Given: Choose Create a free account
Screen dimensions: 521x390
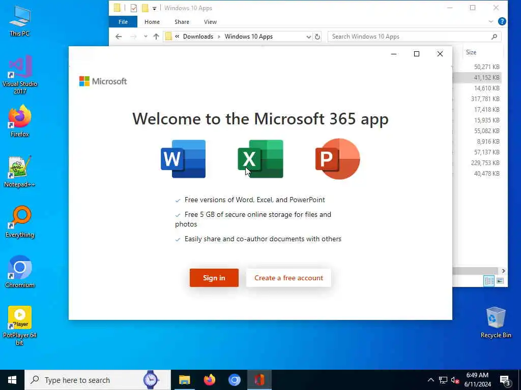Looking at the screenshot, I should pos(288,278).
